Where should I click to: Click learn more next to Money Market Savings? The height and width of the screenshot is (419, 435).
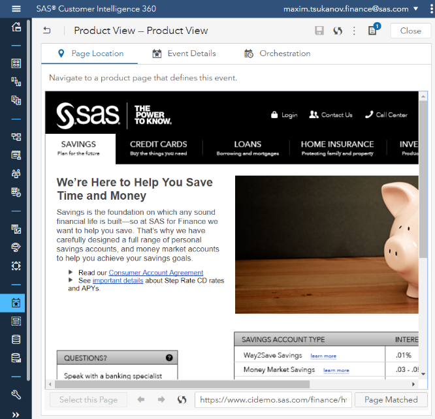[336, 371]
